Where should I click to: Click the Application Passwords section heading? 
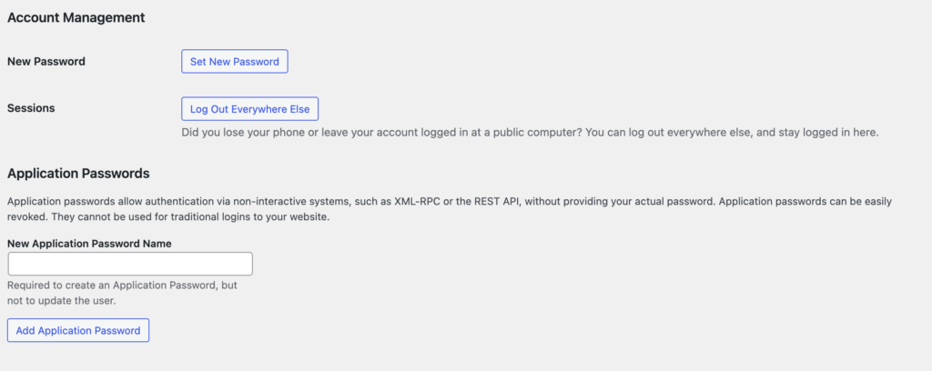pos(78,173)
